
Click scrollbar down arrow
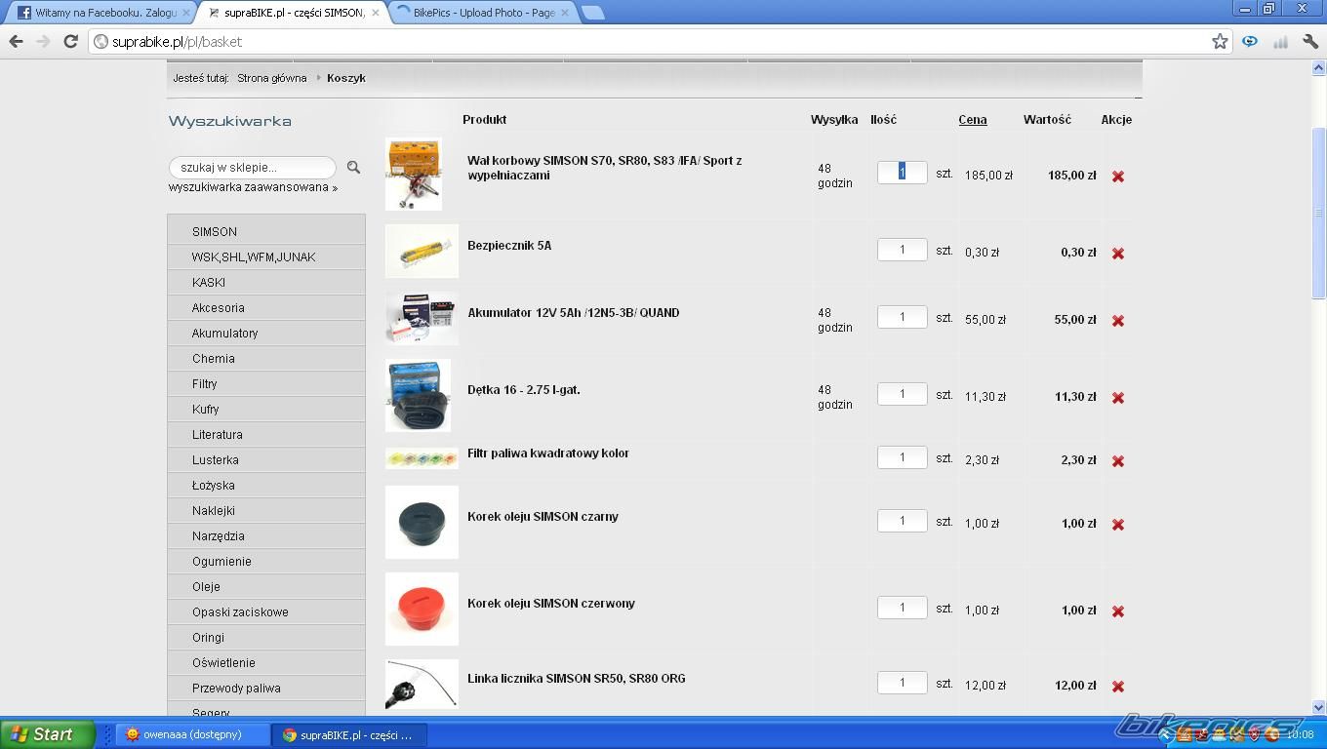[1318, 708]
